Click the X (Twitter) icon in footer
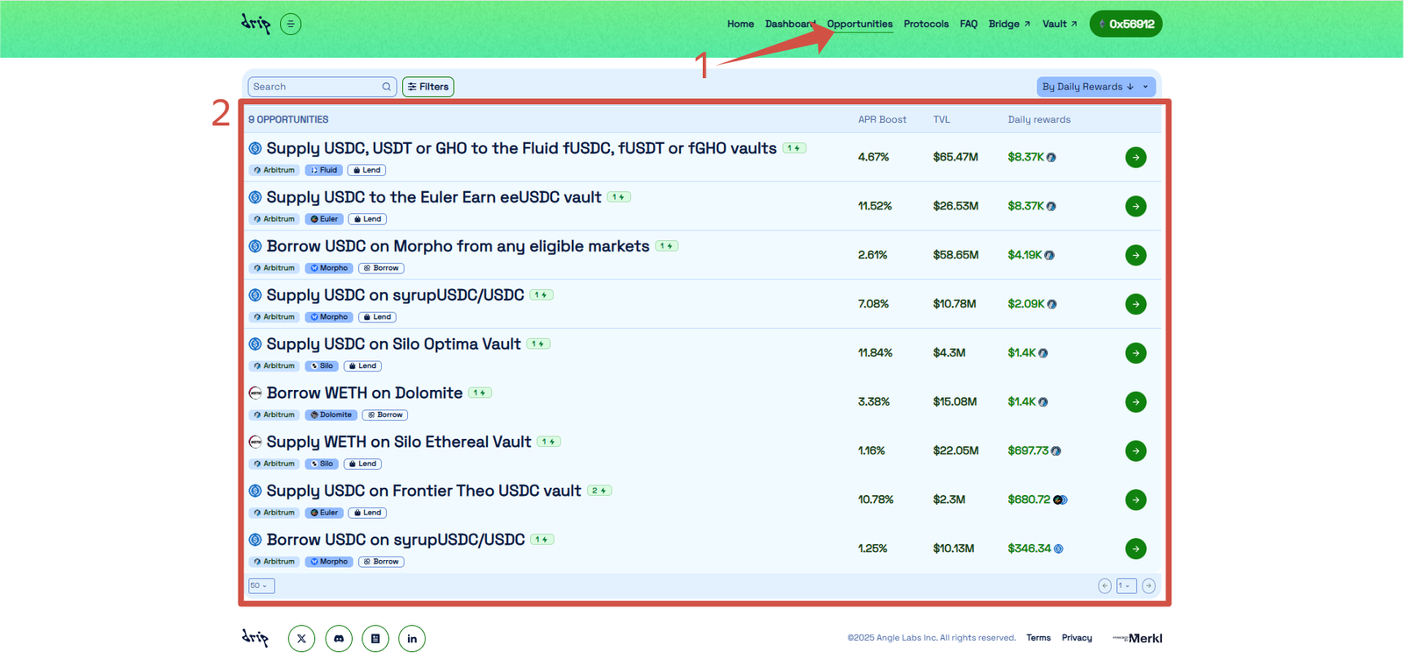Image resolution: width=1404 pixels, height=666 pixels. 301,639
